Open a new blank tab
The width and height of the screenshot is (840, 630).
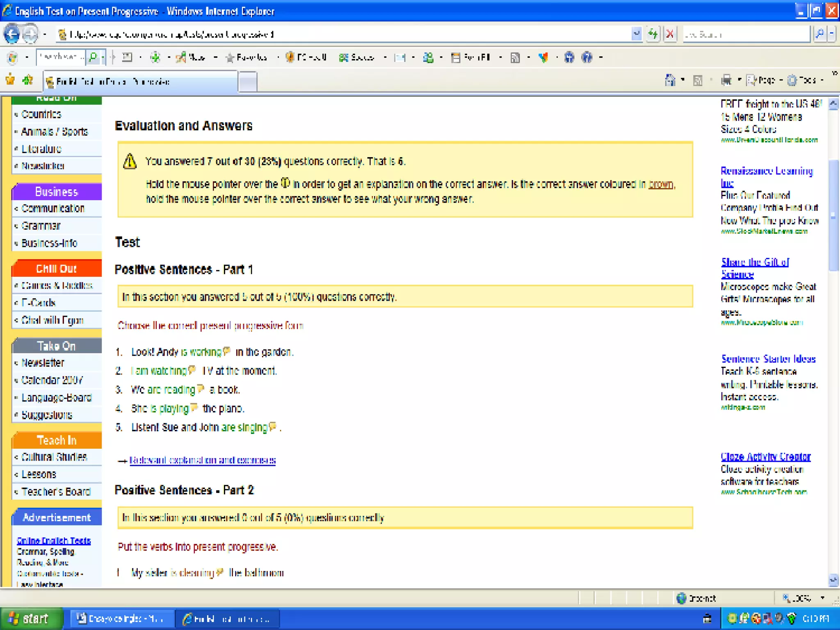[248, 82]
